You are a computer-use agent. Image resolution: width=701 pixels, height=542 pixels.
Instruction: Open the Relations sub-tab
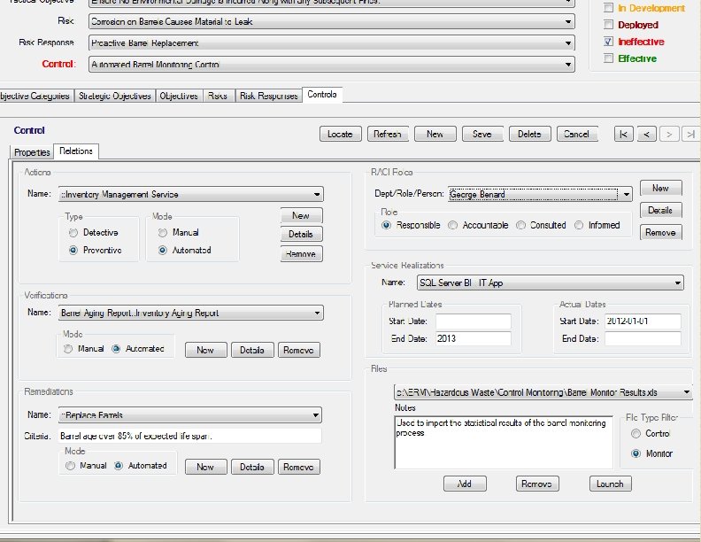pyautogui.click(x=76, y=151)
